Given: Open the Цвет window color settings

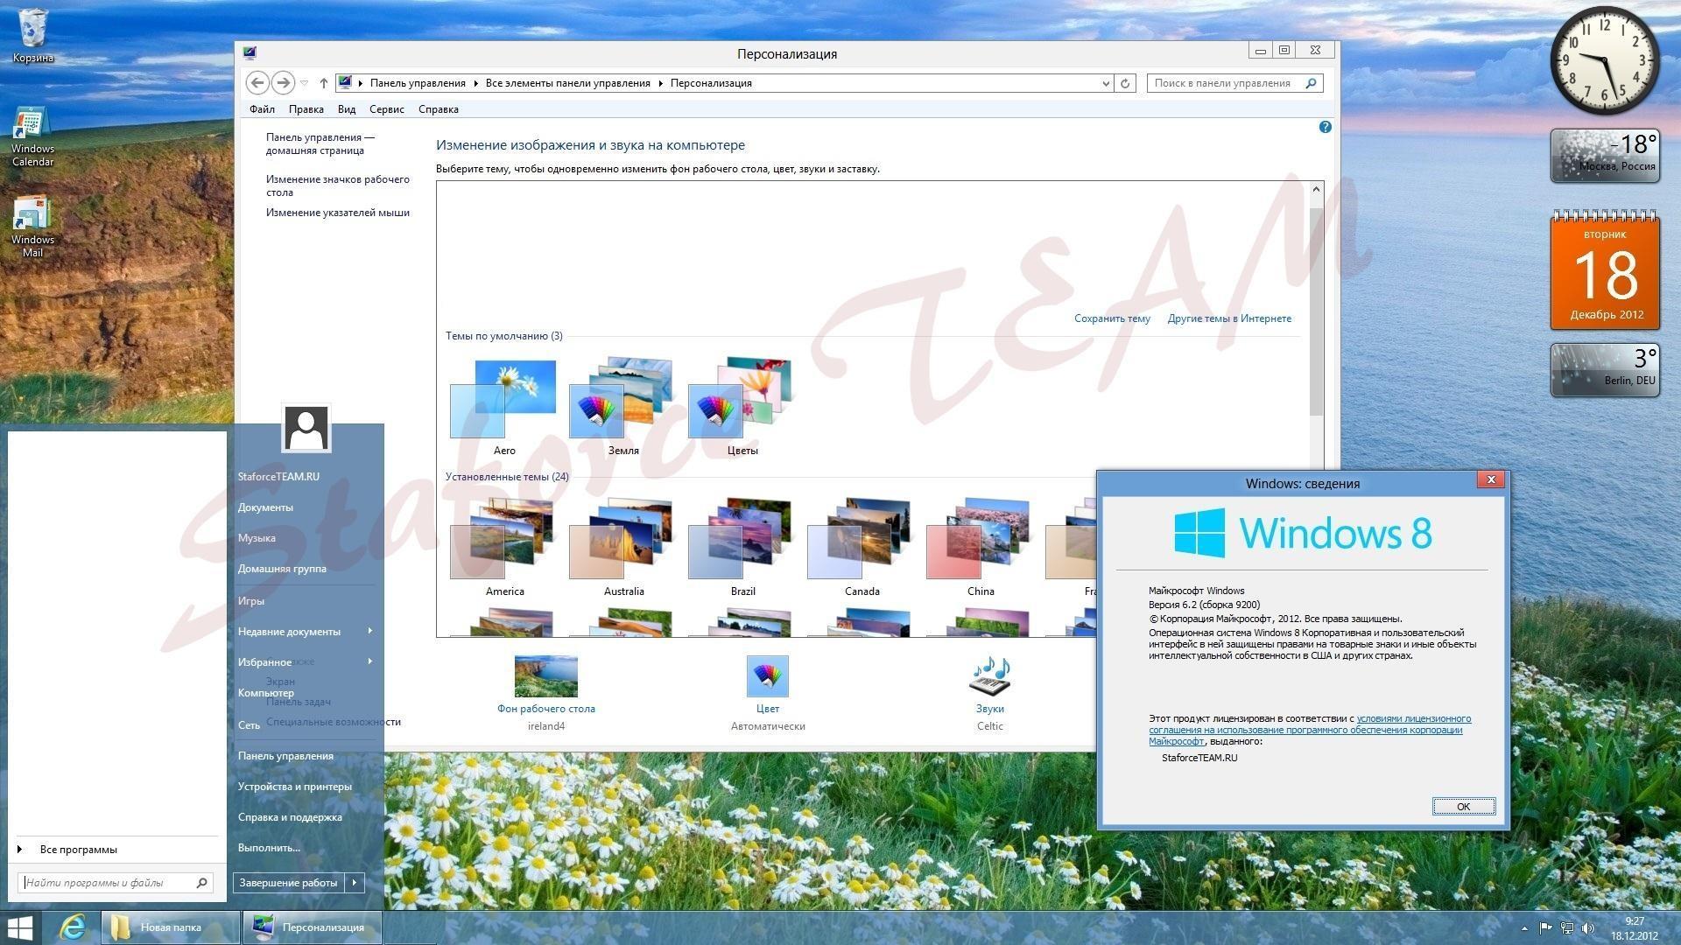Looking at the screenshot, I should point(768,693).
